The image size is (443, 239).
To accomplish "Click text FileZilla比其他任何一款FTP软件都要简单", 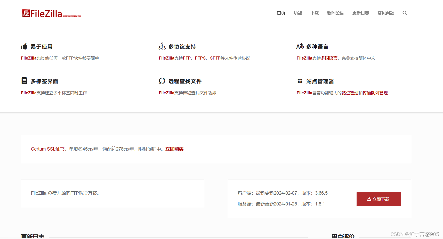I will (60, 58).
